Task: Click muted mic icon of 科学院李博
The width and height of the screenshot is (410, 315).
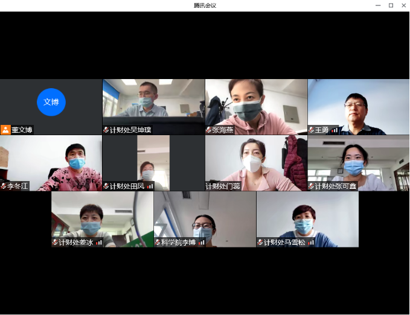Action: 157,243
